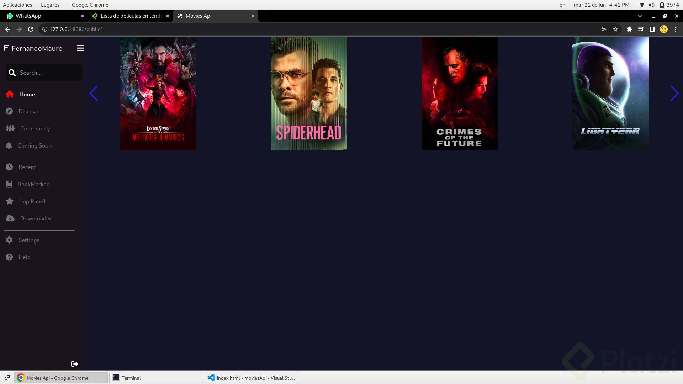This screenshot has height=384, width=683.
Task: Open Community people icon
Action: click(x=10, y=128)
